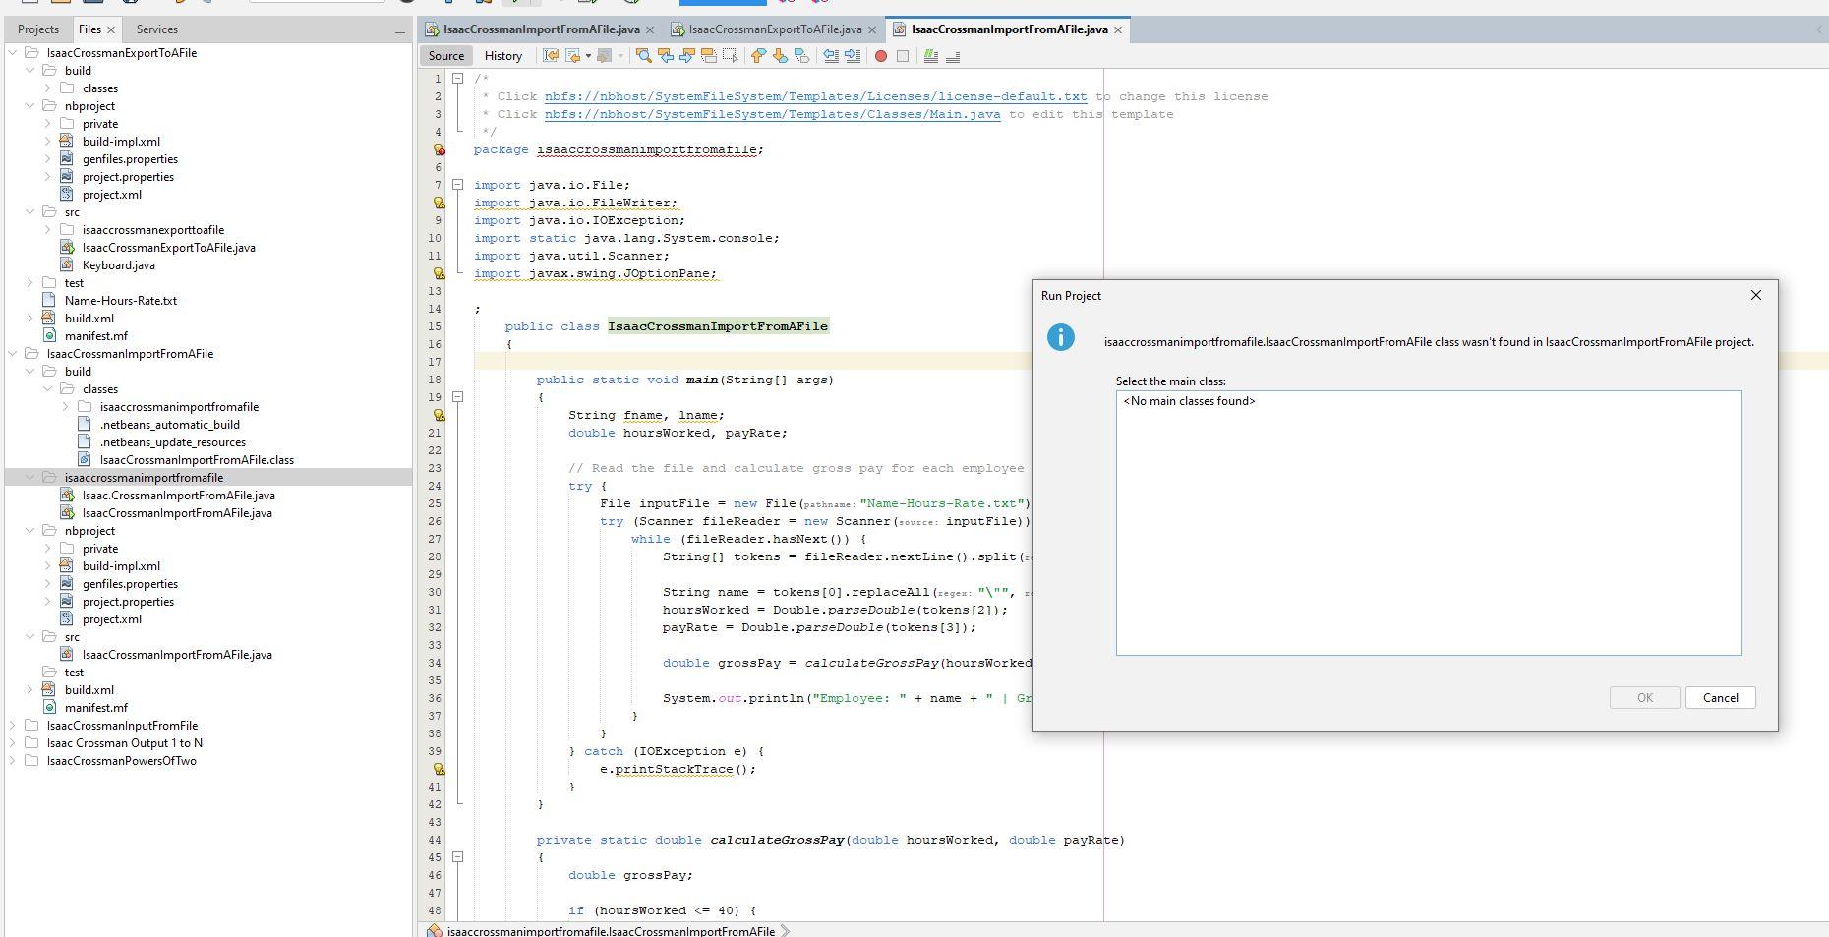This screenshot has width=1829, height=937.
Task: Select <No main classes found> in the dialog
Action: [1189, 401]
